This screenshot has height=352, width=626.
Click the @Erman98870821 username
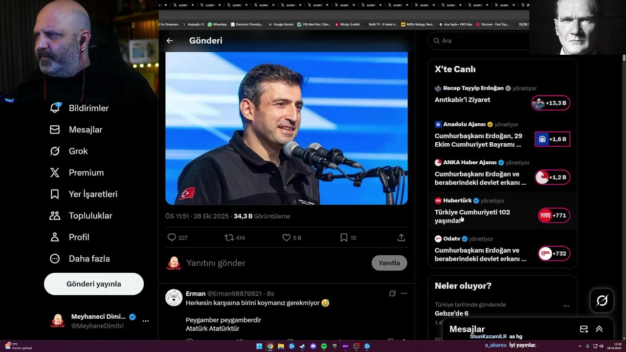(234, 294)
